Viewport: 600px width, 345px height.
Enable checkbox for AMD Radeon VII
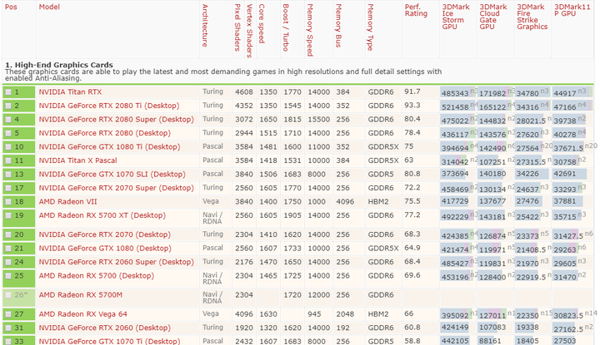pyautogui.click(x=8, y=202)
